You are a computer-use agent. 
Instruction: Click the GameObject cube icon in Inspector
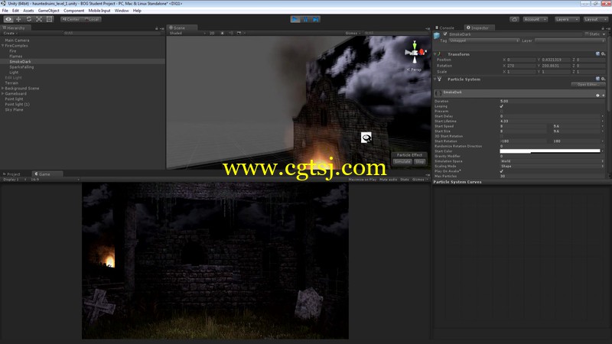(437, 35)
